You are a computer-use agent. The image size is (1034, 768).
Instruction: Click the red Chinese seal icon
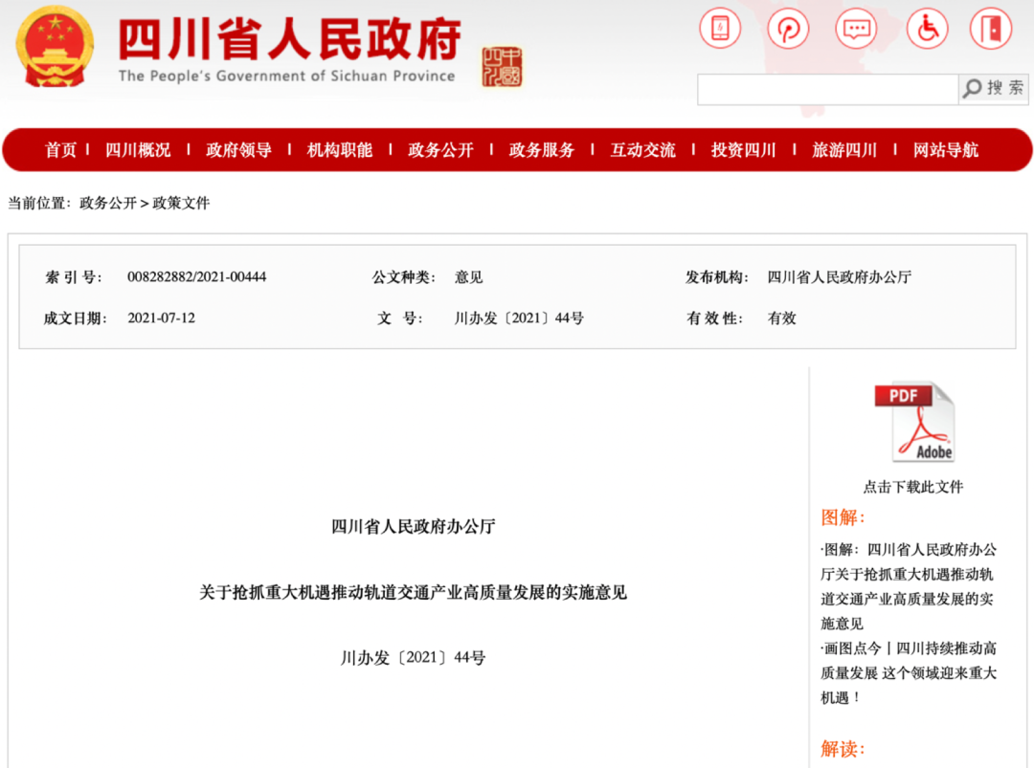[x=502, y=67]
